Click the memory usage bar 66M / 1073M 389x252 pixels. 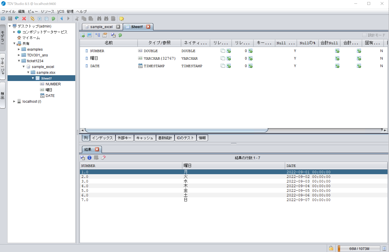pyautogui.click(x=359, y=249)
